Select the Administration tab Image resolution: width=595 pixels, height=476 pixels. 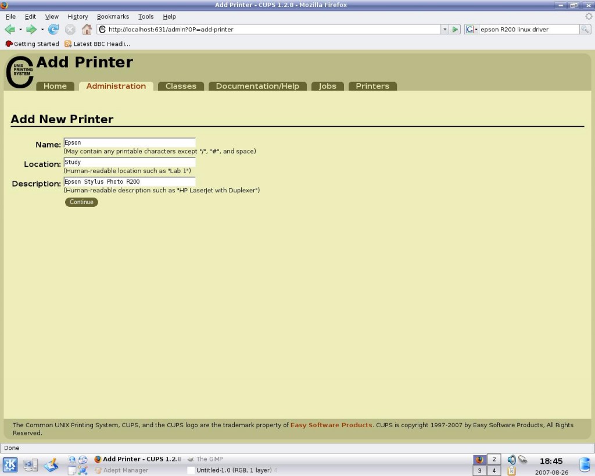(x=116, y=86)
